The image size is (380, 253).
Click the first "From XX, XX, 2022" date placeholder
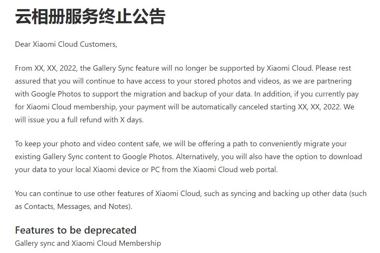pyautogui.click(x=46, y=68)
